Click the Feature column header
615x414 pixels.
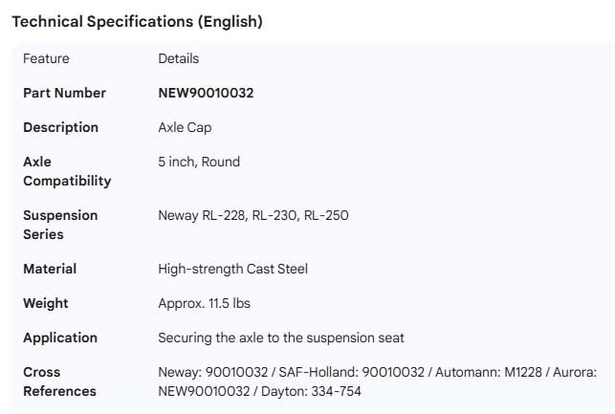point(46,58)
